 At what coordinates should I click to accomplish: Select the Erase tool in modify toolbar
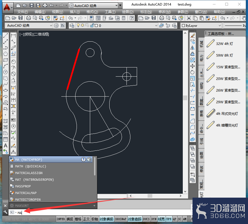(193, 36)
